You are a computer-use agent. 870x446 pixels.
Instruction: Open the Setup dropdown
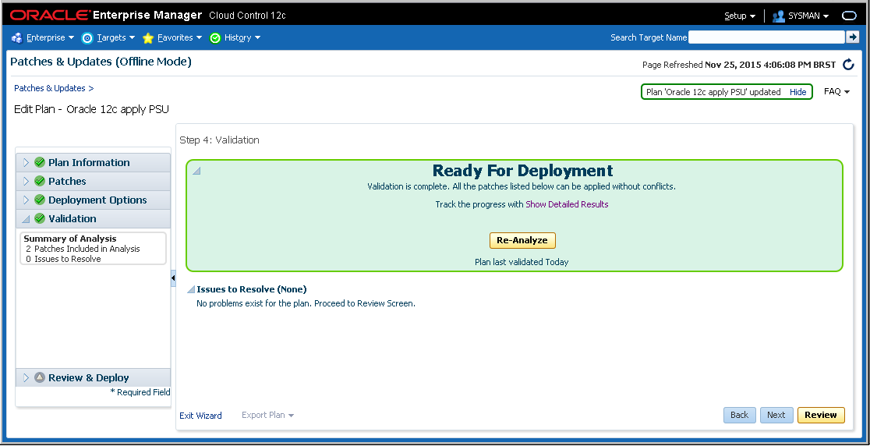[x=740, y=16]
